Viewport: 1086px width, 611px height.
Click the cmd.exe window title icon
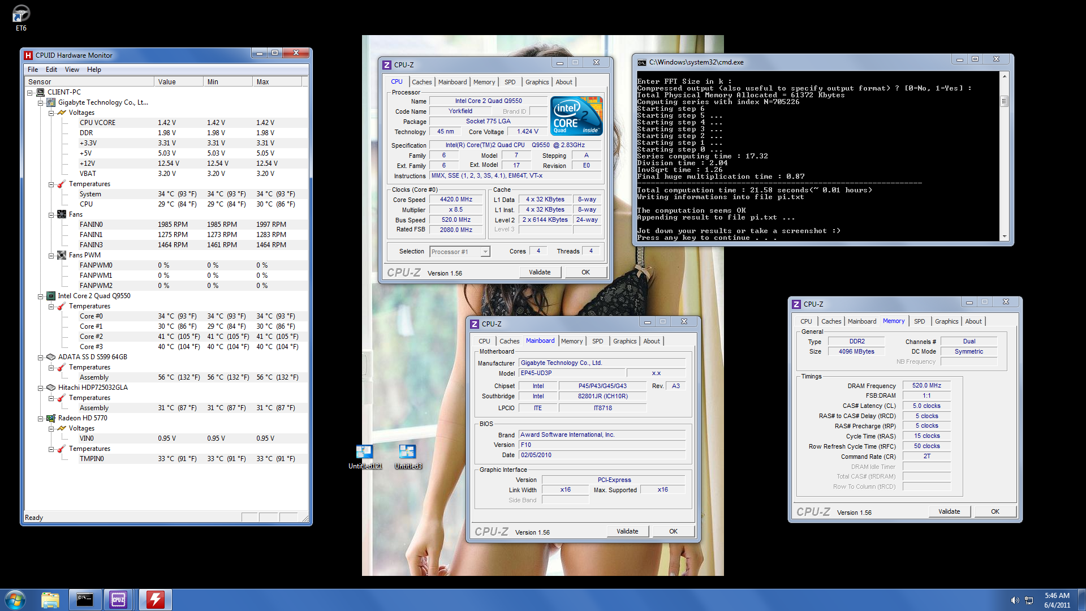click(x=642, y=62)
